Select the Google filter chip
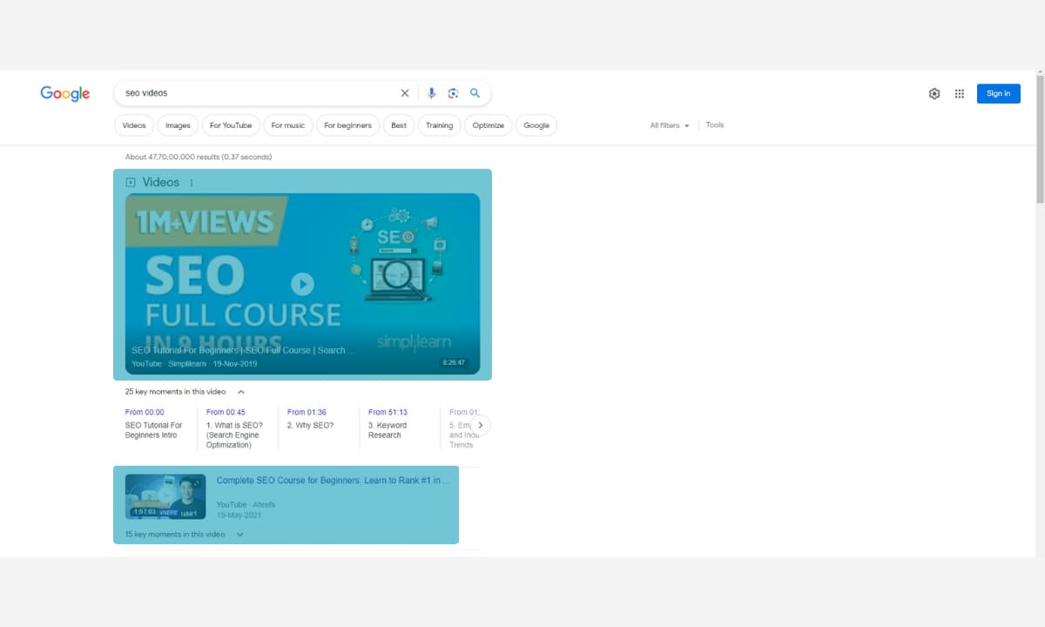The height and width of the screenshot is (627, 1045). coord(536,125)
